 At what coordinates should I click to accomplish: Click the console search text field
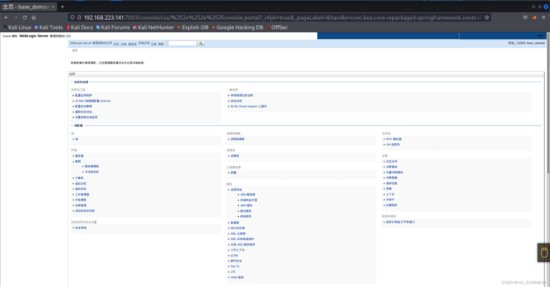182,43
